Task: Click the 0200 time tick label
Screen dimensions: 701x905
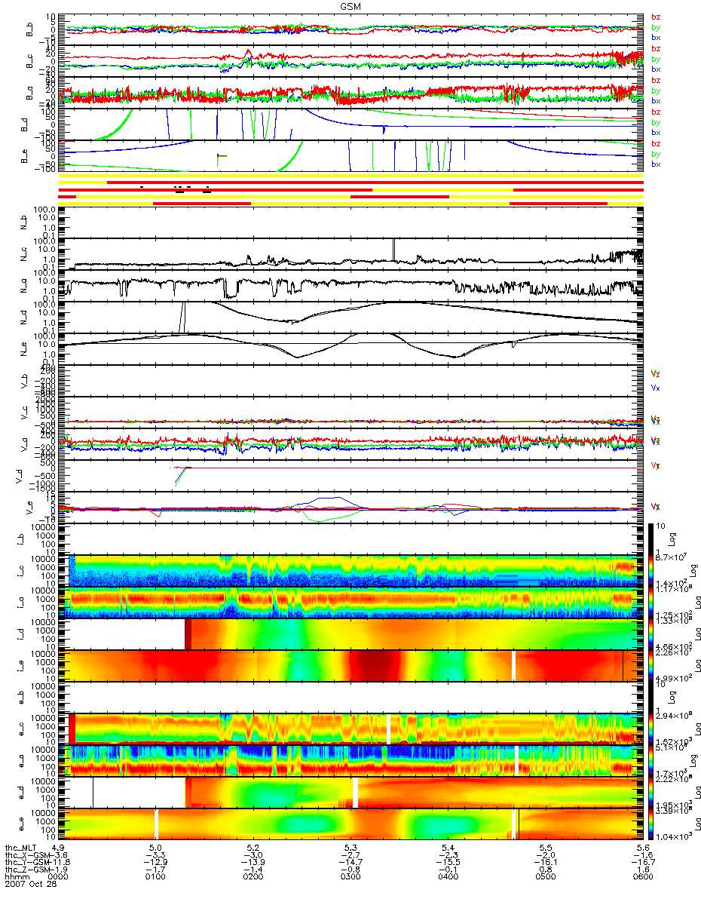Action: coord(253,876)
